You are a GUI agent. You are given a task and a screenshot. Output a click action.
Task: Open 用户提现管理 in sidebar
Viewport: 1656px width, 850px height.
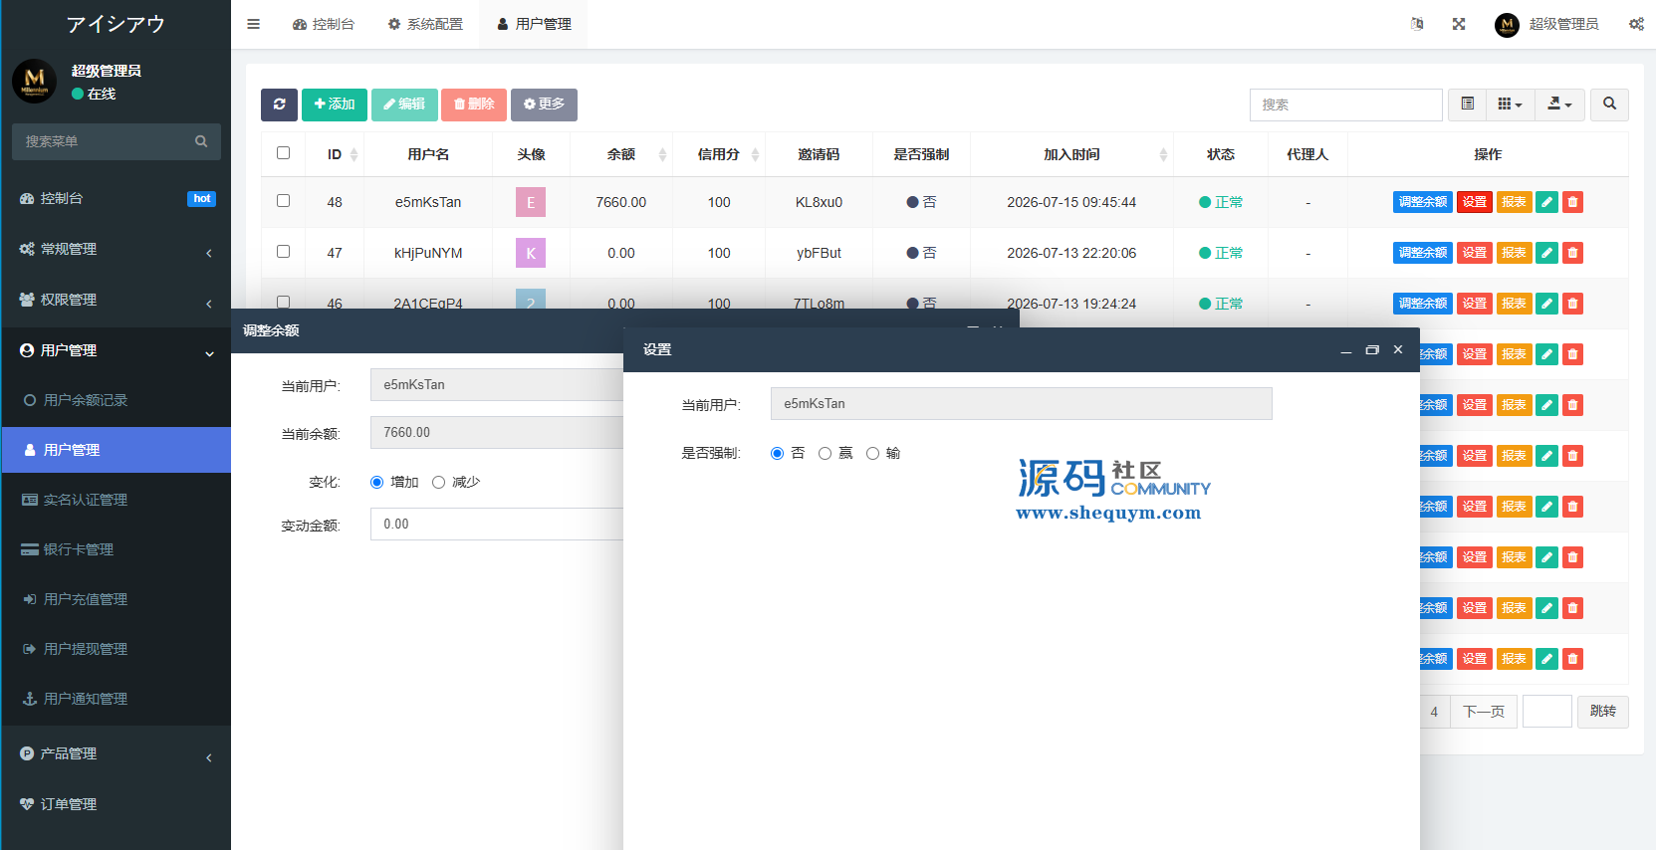click(117, 649)
